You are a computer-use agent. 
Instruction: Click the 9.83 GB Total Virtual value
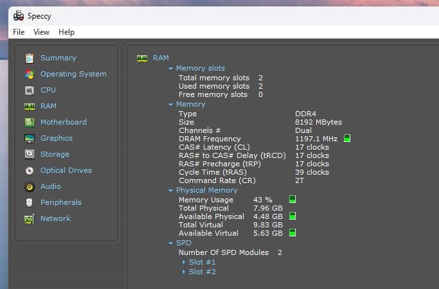(x=268, y=225)
